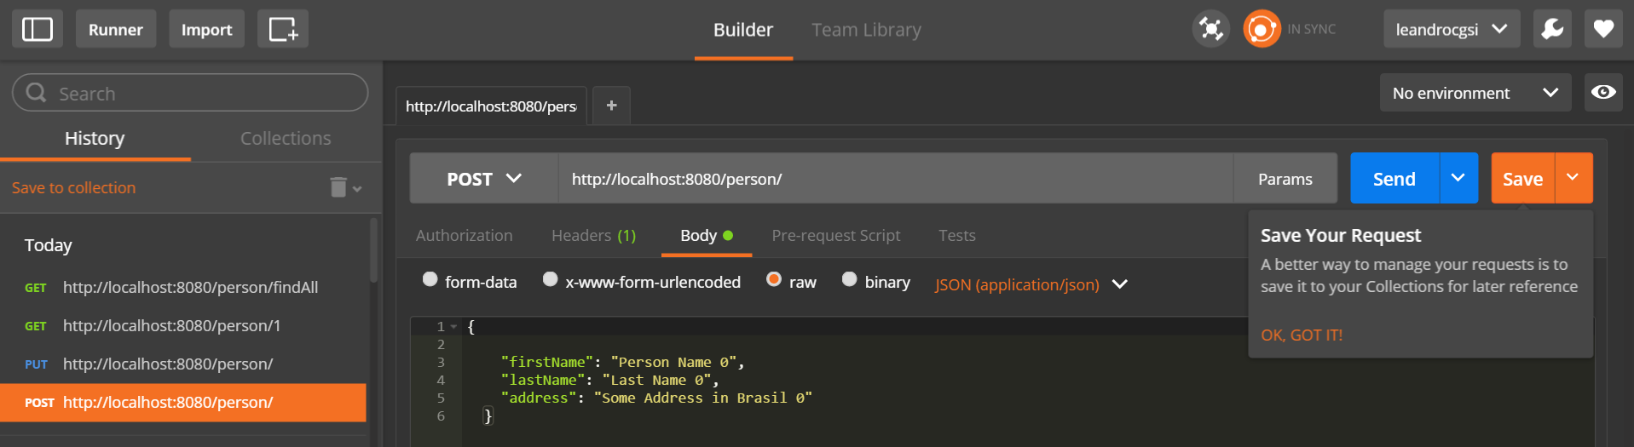Click the heart icon in the header

1603,29
